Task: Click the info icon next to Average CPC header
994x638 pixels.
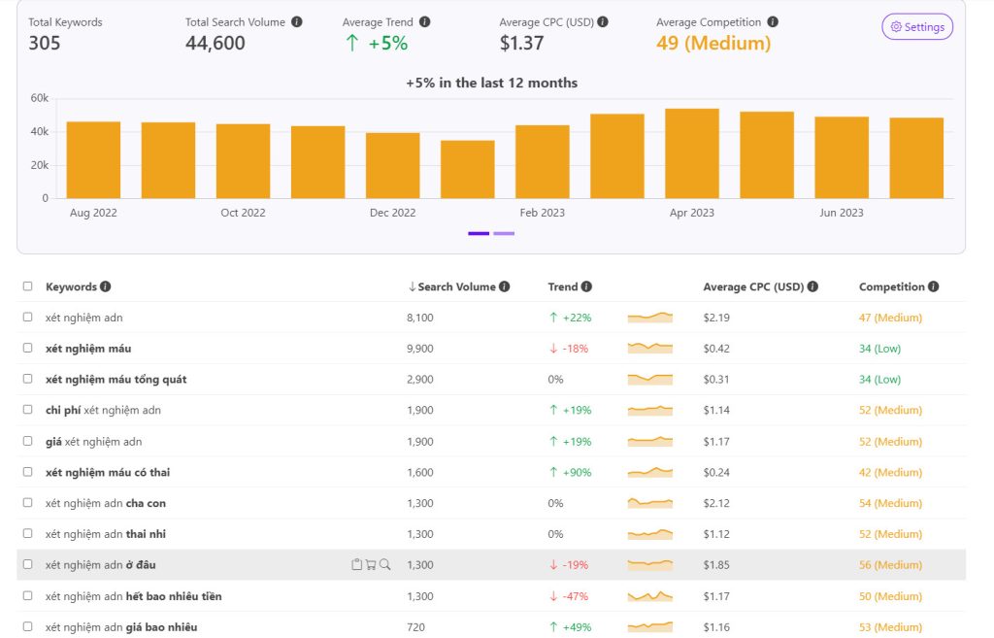Action: coord(812,286)
